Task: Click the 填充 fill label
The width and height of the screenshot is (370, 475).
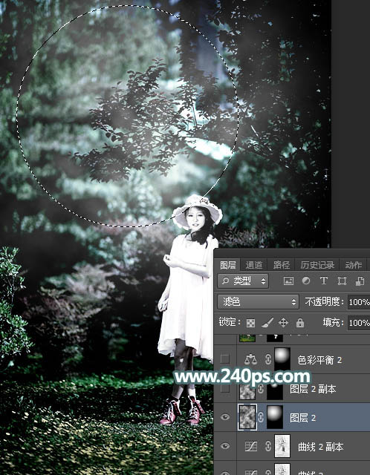Action: click(x=334, y=323)
